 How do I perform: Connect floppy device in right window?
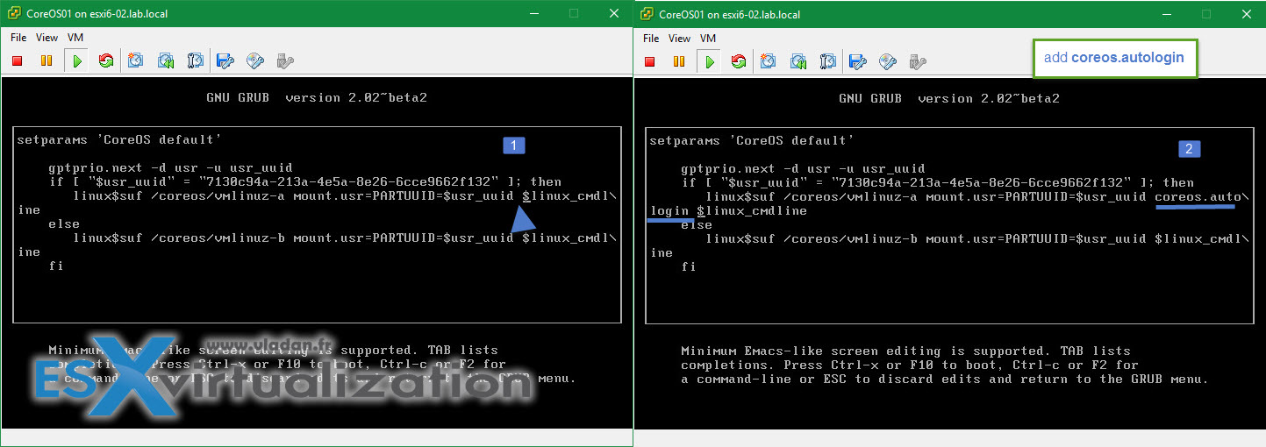[x=858, y=61]
